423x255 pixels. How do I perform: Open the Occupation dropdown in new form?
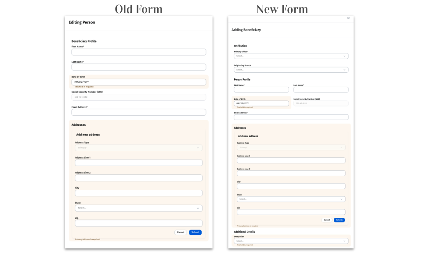click(x=291, y=241)
